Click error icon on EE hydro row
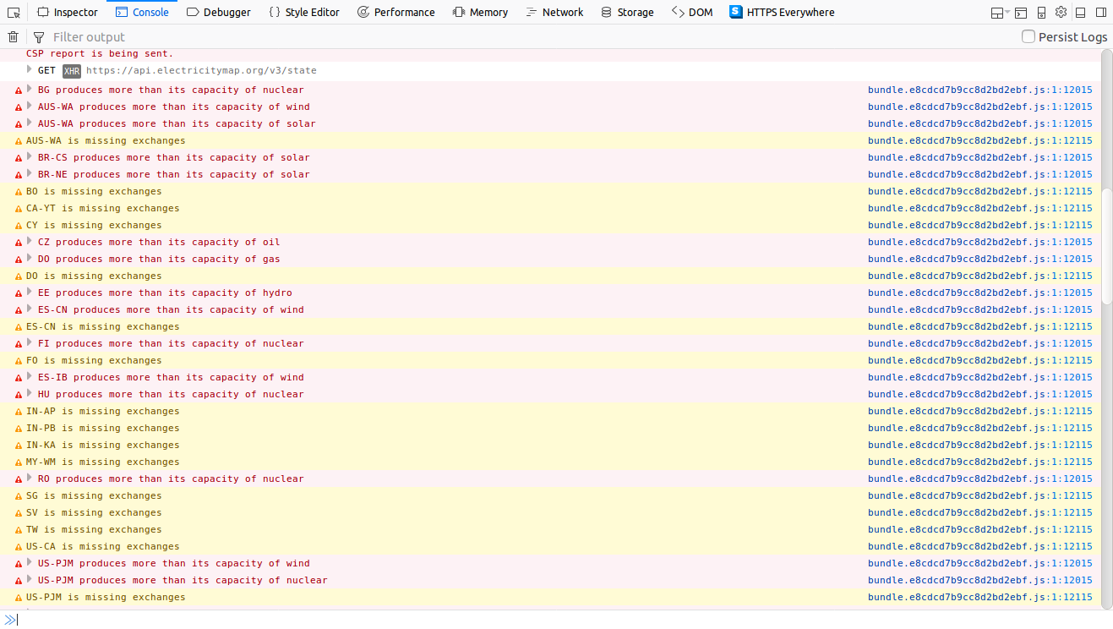Viewport: 1113px width, 629px height. click(19, 293)
